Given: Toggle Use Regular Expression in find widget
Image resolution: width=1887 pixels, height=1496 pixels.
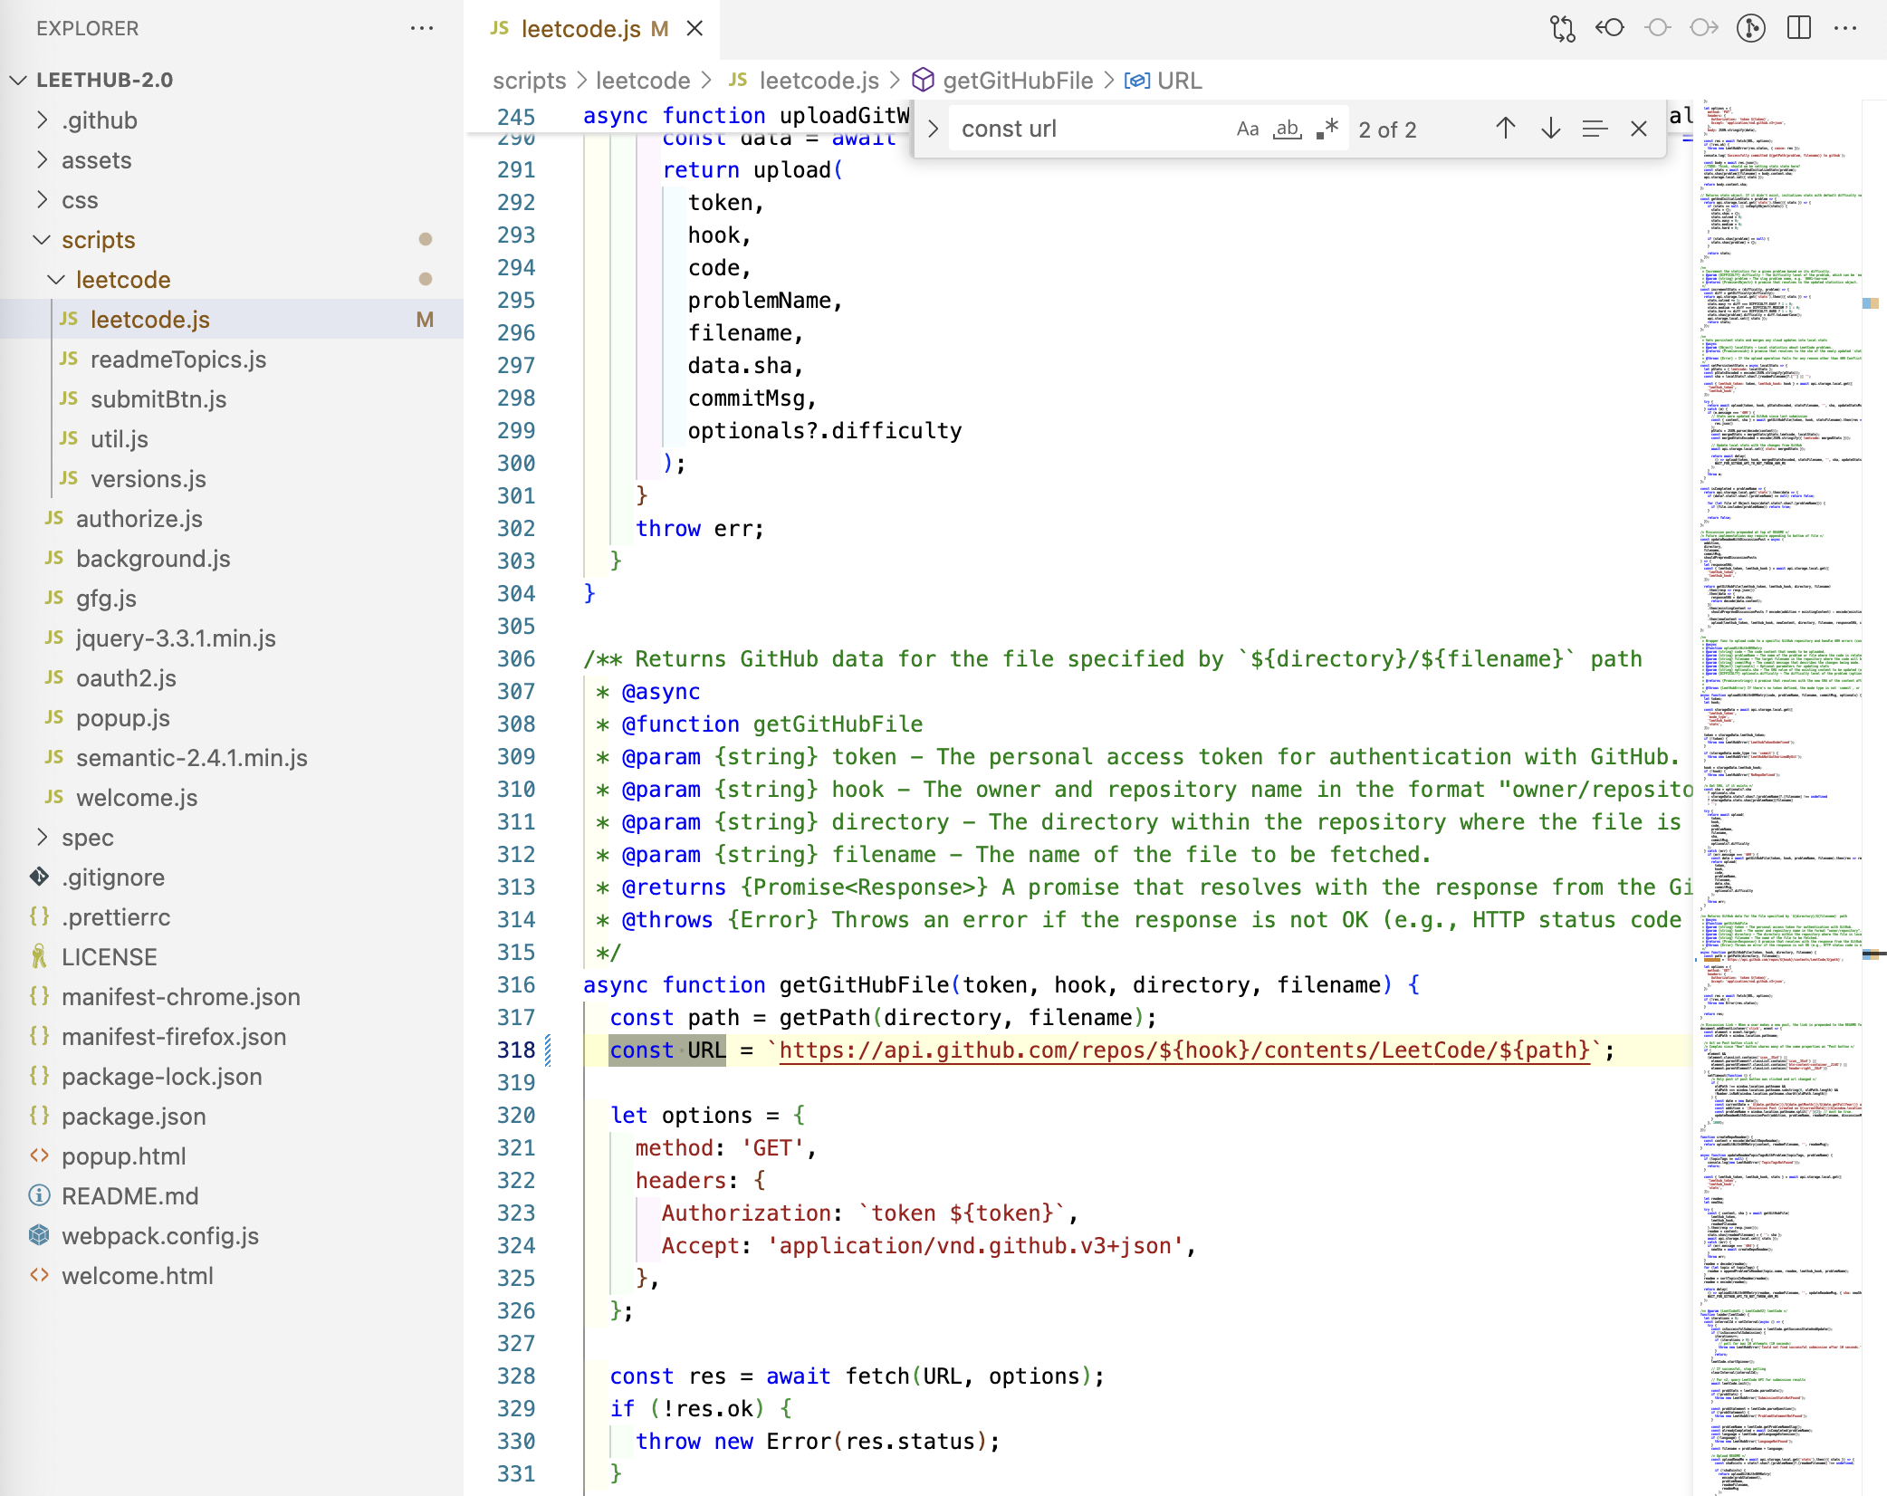Looking at the screenshot, I should 1327,129.
